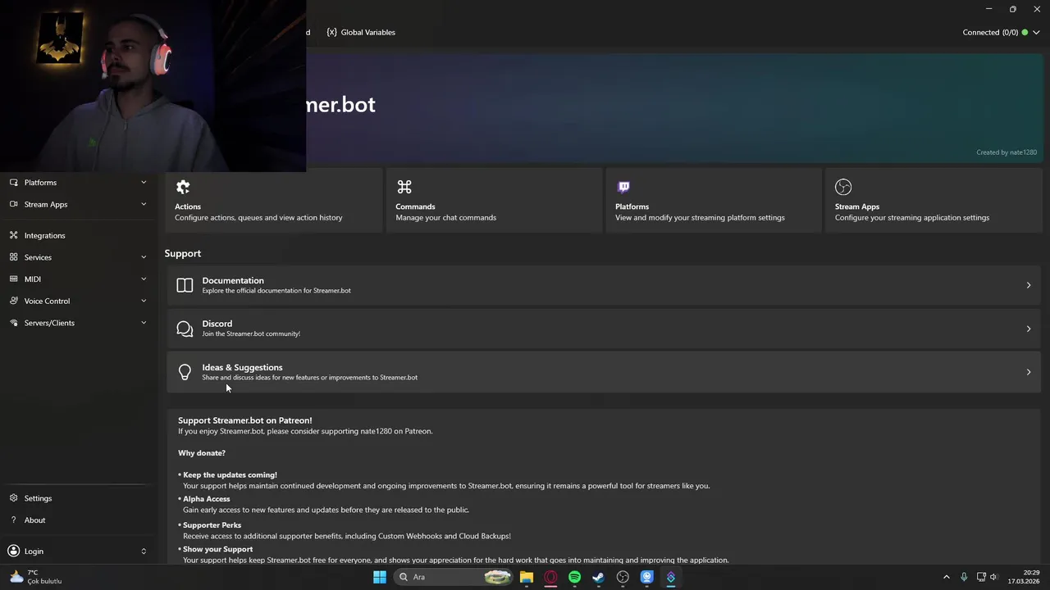This screenshot has width=1050, height=590.
Task: Expand the Stream Apps sidebar section chevron
Action: point(144,204)
